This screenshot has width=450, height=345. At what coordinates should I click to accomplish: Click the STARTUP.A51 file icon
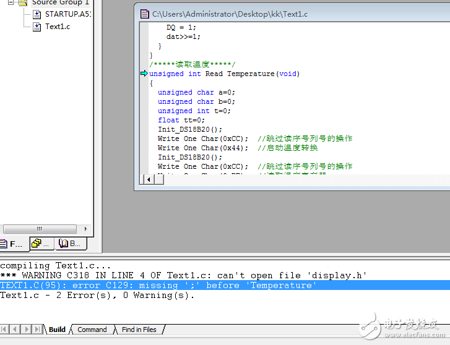(37, 14)
